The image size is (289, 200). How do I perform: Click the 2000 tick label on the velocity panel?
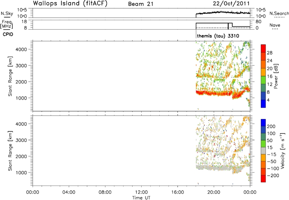click(21, 156)
